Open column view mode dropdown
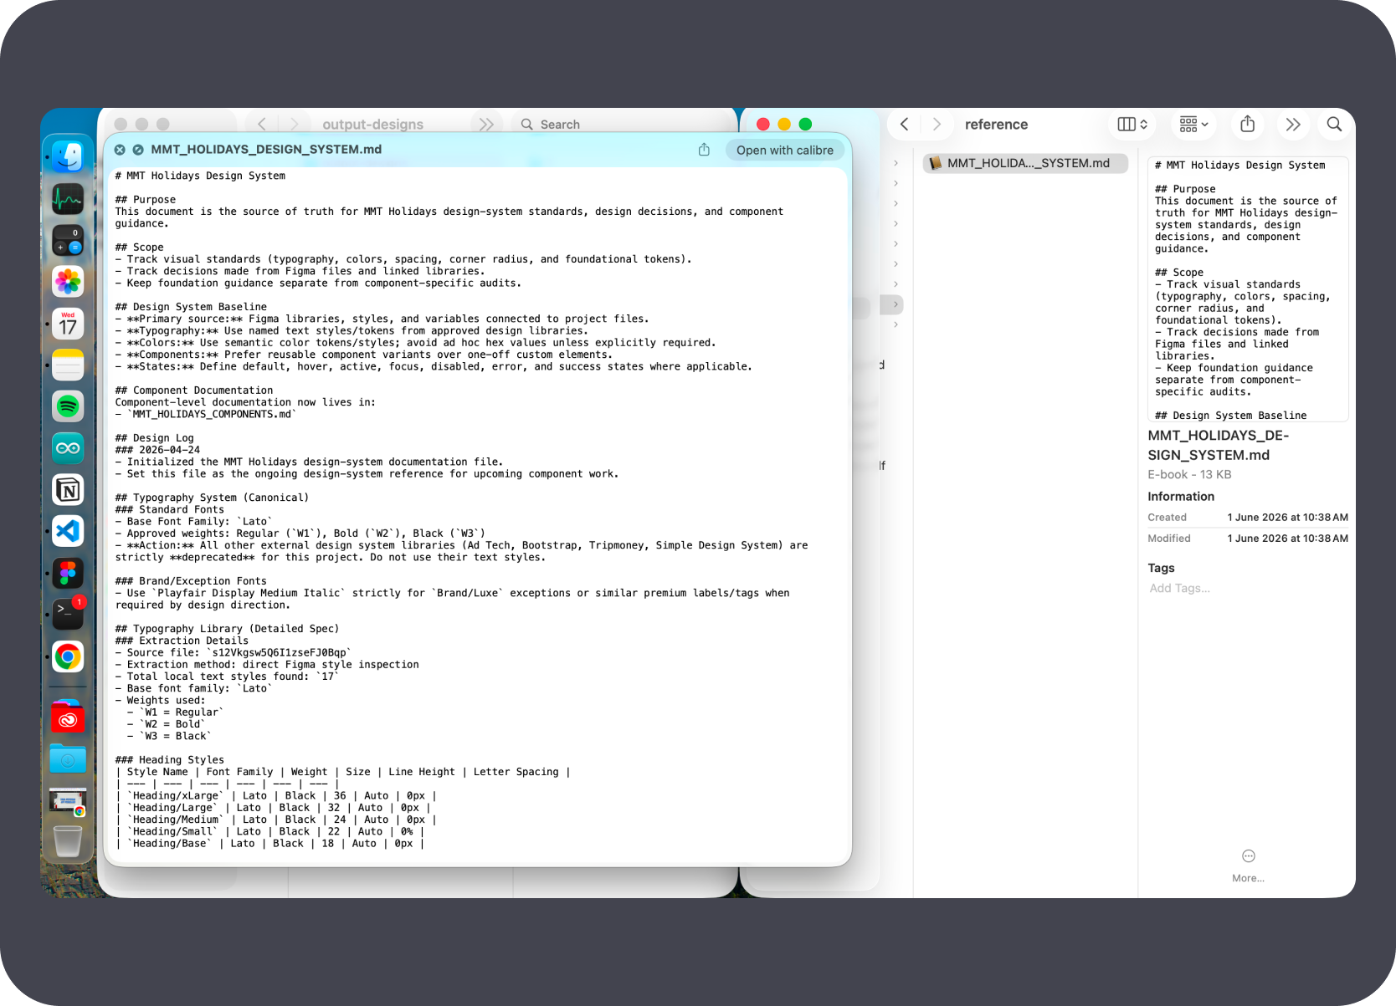This screenshot has width=1396, height=1006. tap(1132, 125)
